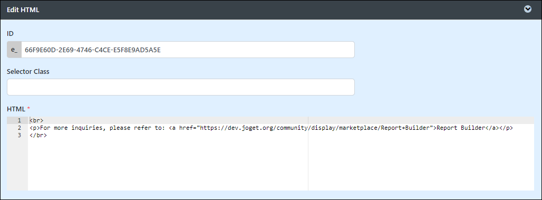Click the Selector Class label
The width and height of the screenshot is (542, 200).
(x=28, y=72)
